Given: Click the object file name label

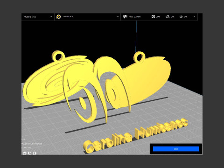Looking at the screenshot, I should click(x=32, y=144).
